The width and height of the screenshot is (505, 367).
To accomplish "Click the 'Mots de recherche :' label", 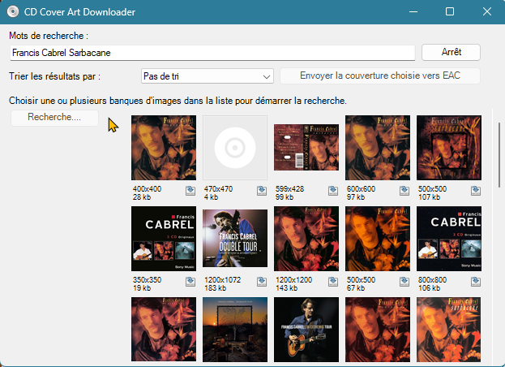I will point(49,36).
